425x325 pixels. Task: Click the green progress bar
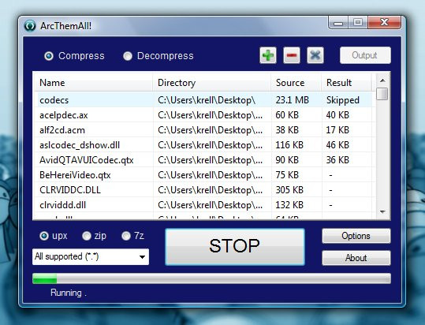tap(211, 278)
